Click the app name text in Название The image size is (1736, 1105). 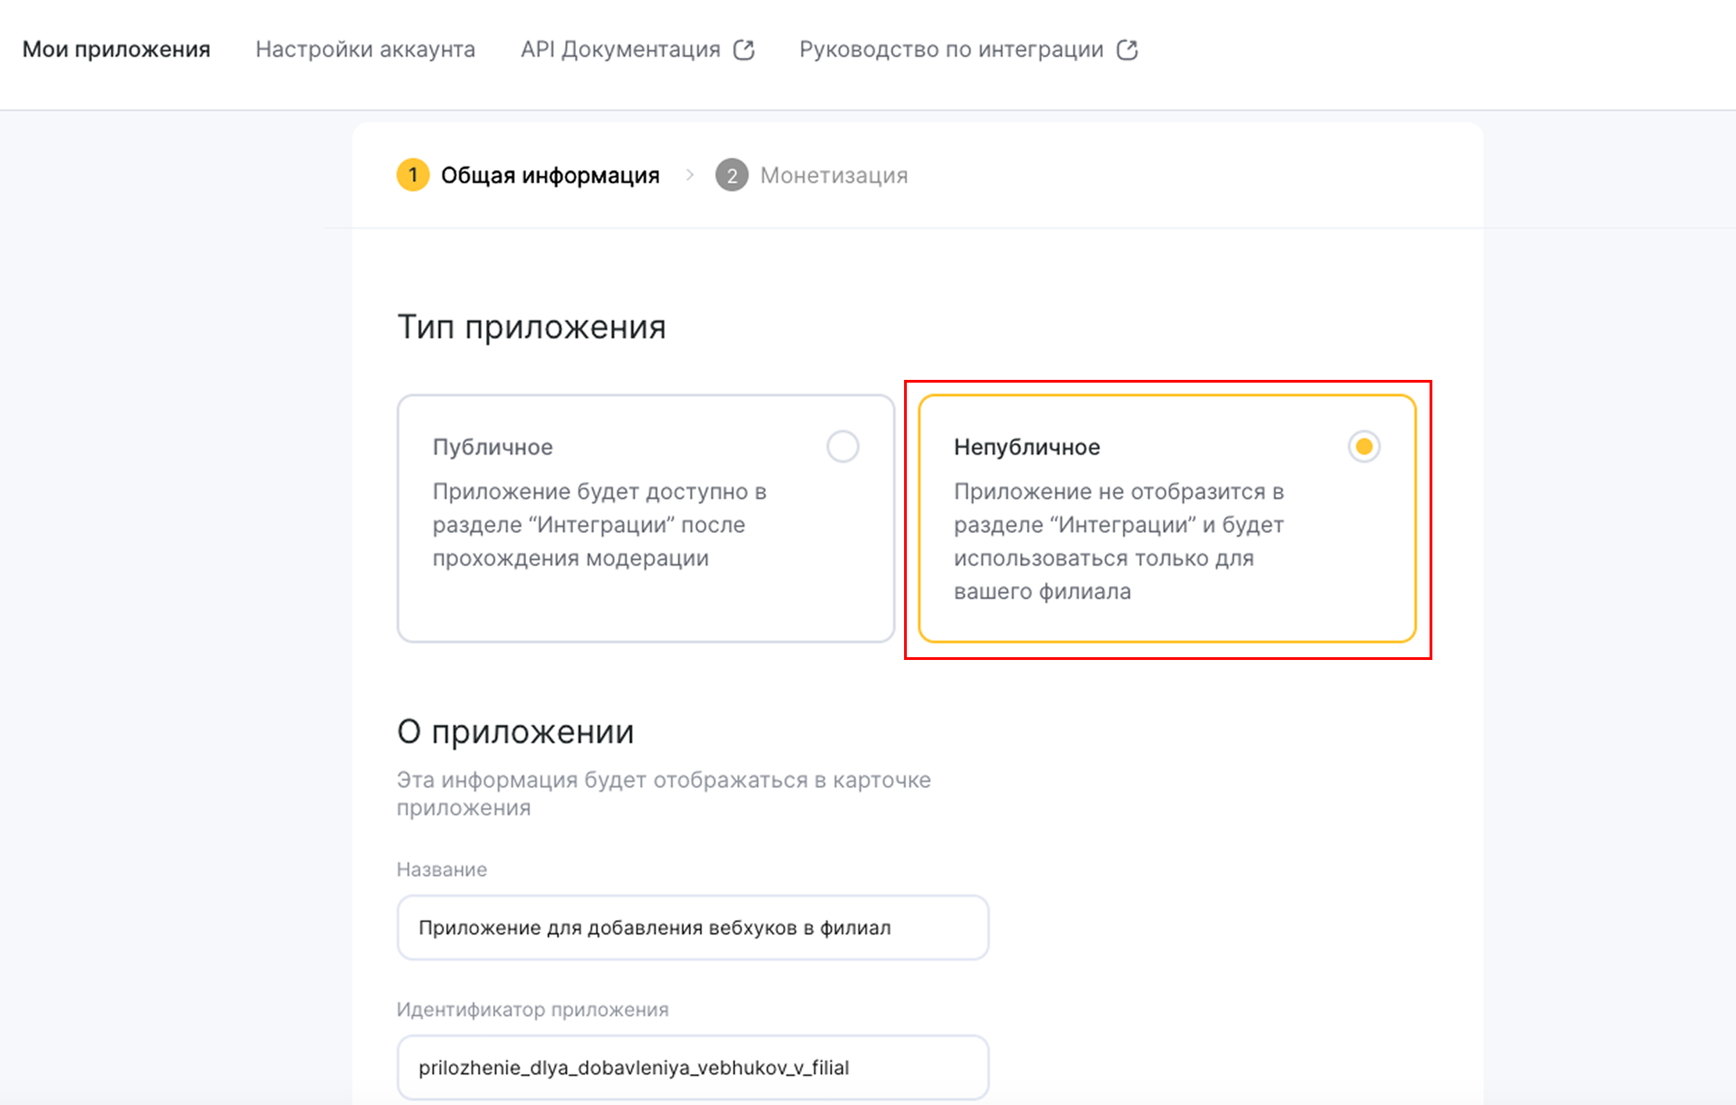[x=655, y=928]
